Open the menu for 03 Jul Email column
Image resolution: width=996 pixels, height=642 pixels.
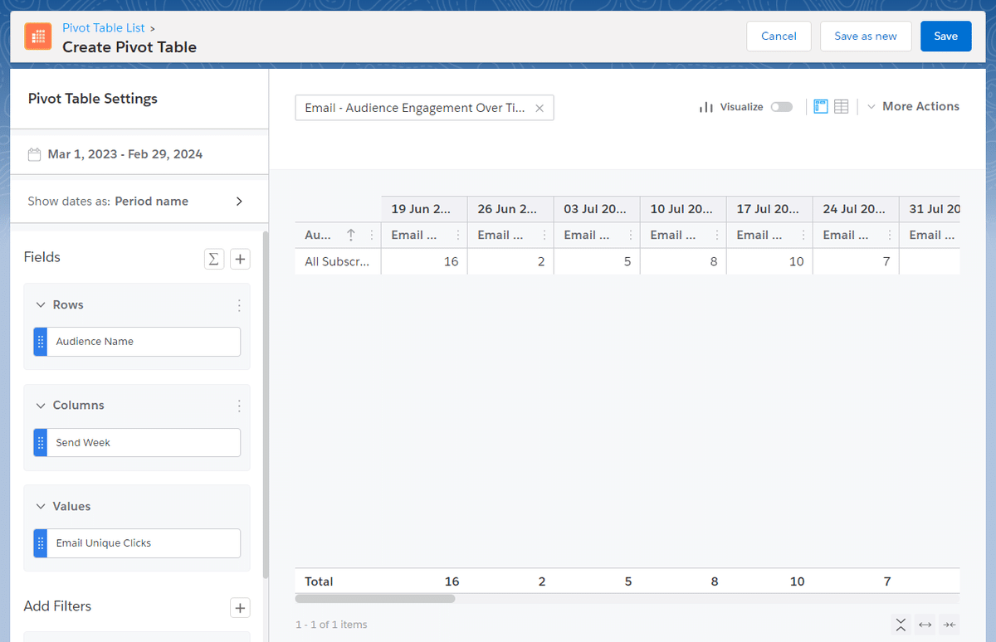point(630,235)
